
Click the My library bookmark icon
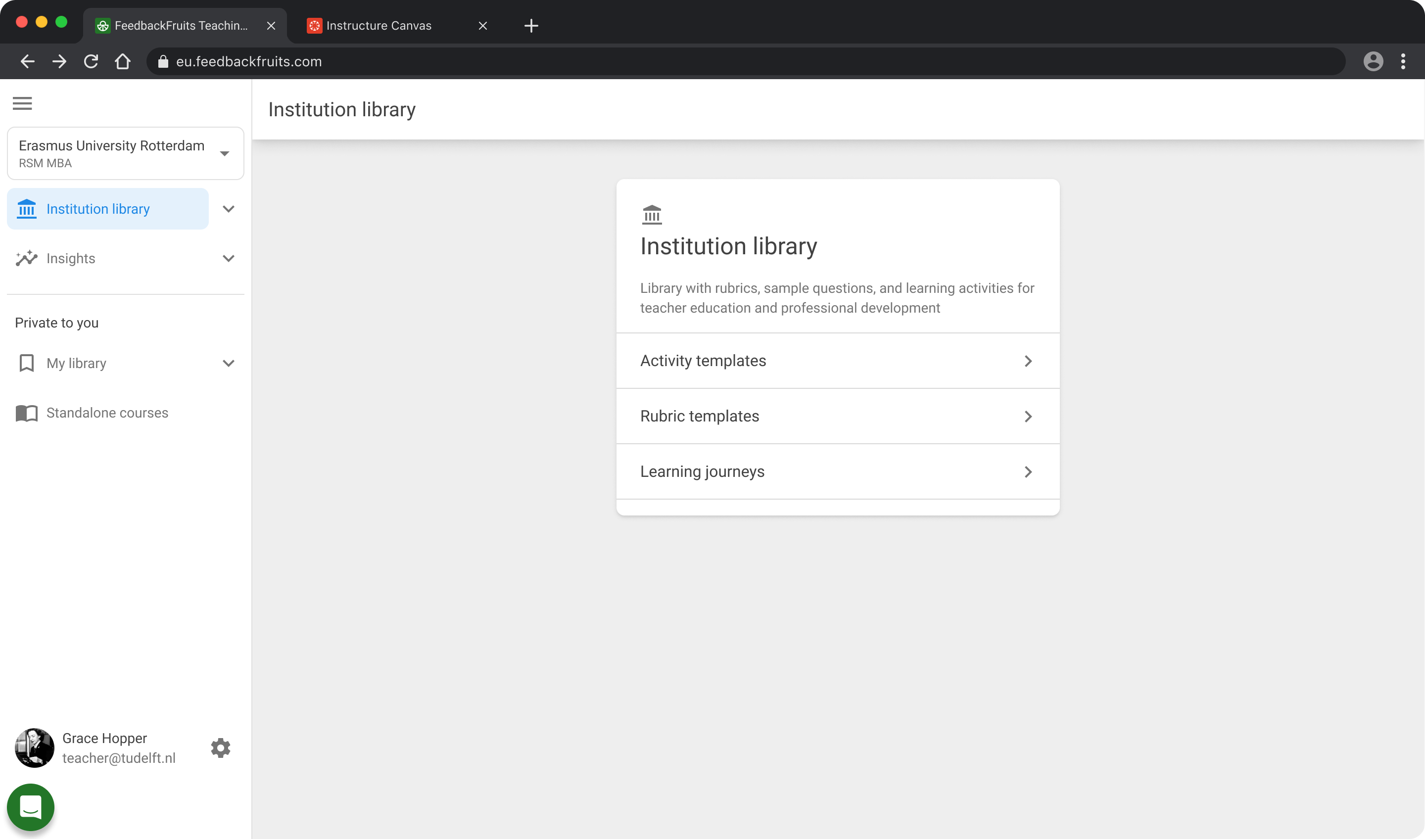[27, 363]
